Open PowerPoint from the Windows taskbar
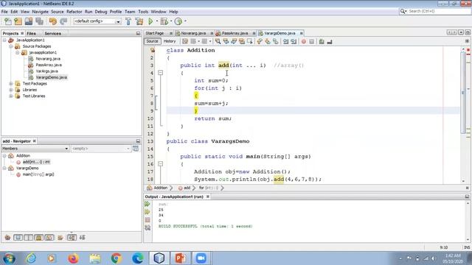Viewport: 472px width, 265px height. pyautogui.click(x=180, y=258)
